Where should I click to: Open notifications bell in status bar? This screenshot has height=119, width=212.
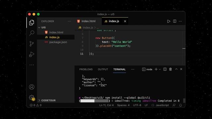pos(181,105)
